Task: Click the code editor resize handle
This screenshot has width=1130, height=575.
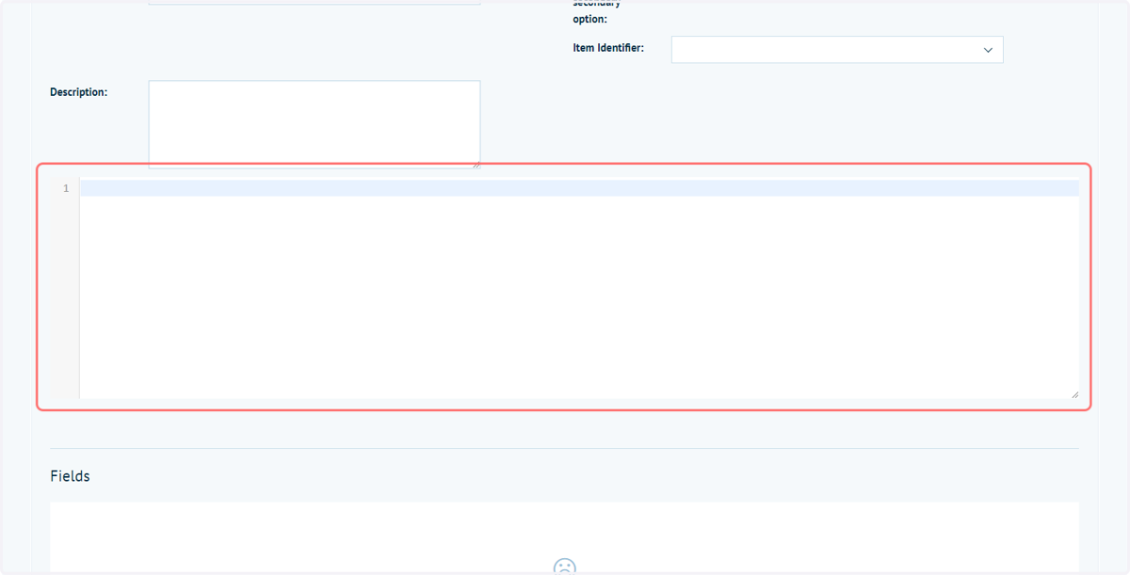Action: [x=1074, y=394]
